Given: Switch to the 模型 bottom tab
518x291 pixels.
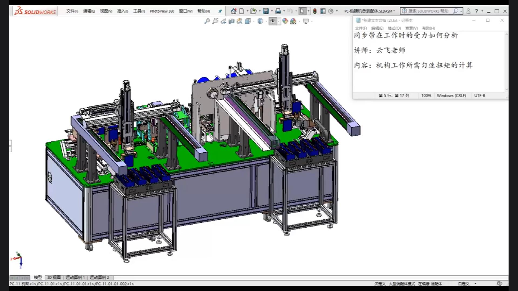Looking at the screenshot, I should coord(38,277).
